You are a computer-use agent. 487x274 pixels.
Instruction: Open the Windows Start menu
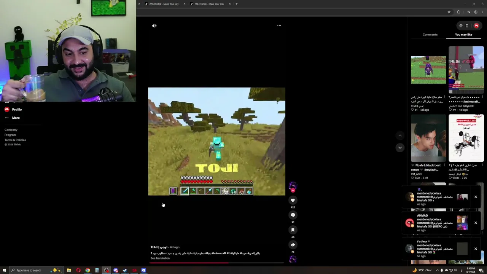pyautogui.click(x=4, y=271)
